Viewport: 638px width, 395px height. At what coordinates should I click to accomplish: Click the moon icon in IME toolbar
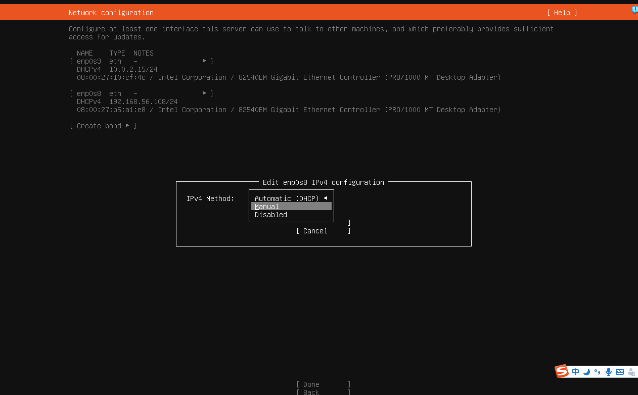click(586, 372)
